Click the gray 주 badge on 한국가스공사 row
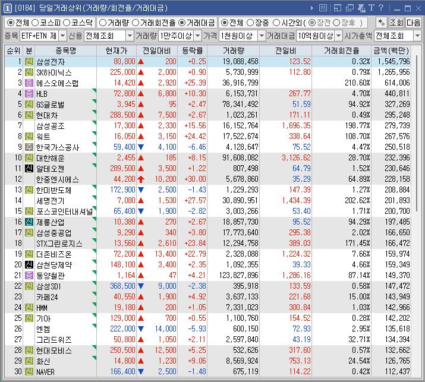Viewport: 425px width, 382px height. click(x=29, y=147)
